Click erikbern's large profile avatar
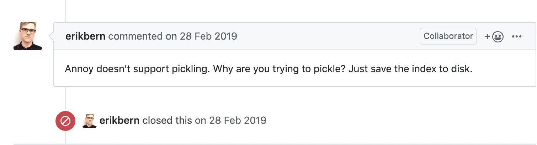Image resolution: width=537 pixels, height=145 pixels. [28, 36]
